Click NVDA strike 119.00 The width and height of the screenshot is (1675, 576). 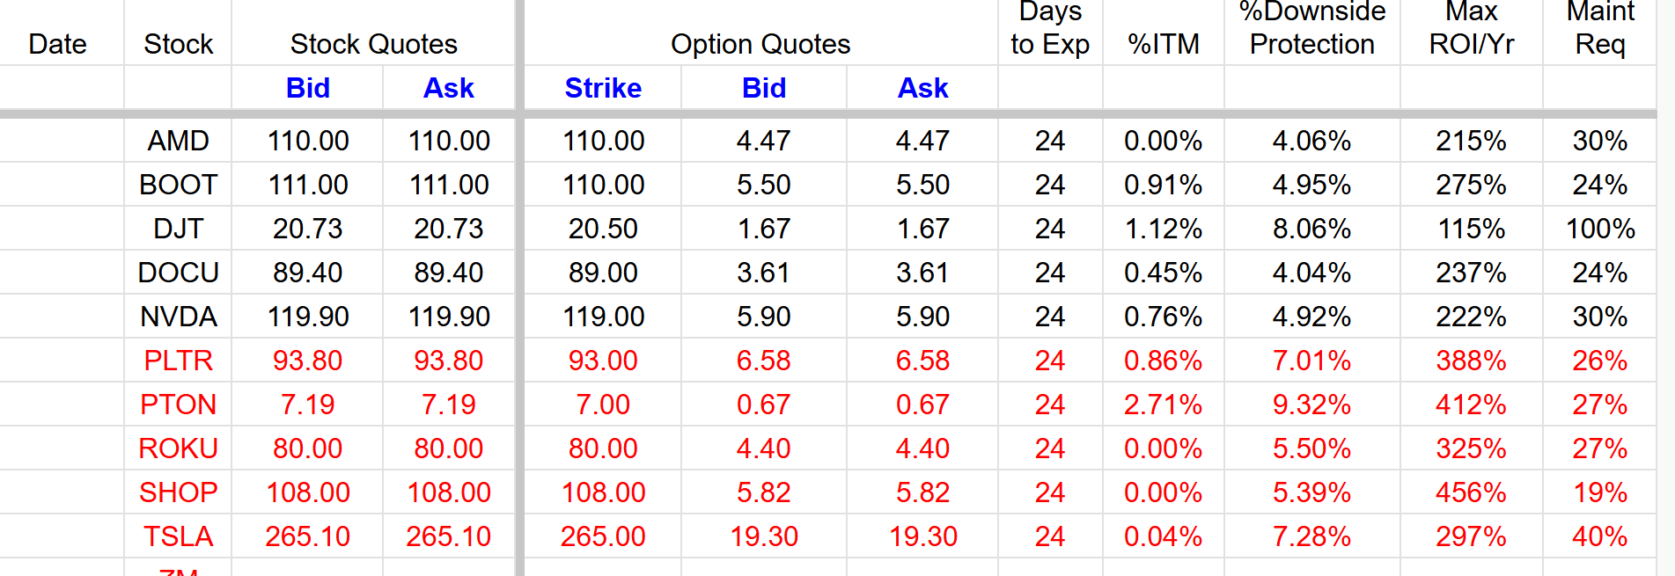[x=603, y=317]
